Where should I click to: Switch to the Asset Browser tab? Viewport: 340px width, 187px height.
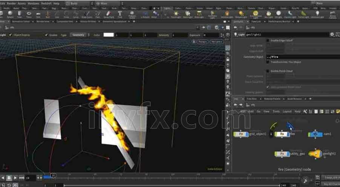coord(294,99)
